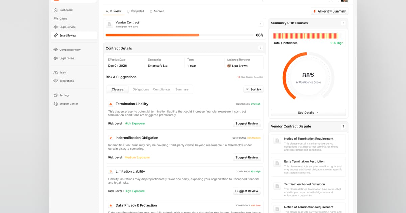This screenshot has height=213, width=406.
Task: Expand See Details chevron
Action: pyautogui.click(x=317, y=113)
